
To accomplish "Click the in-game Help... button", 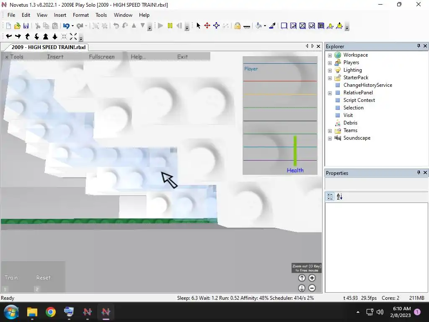I will (x=138, y=57).
